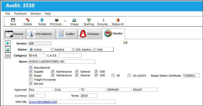Click the Repair Station Certificate field
203x106 pixels.
(191, 76)
